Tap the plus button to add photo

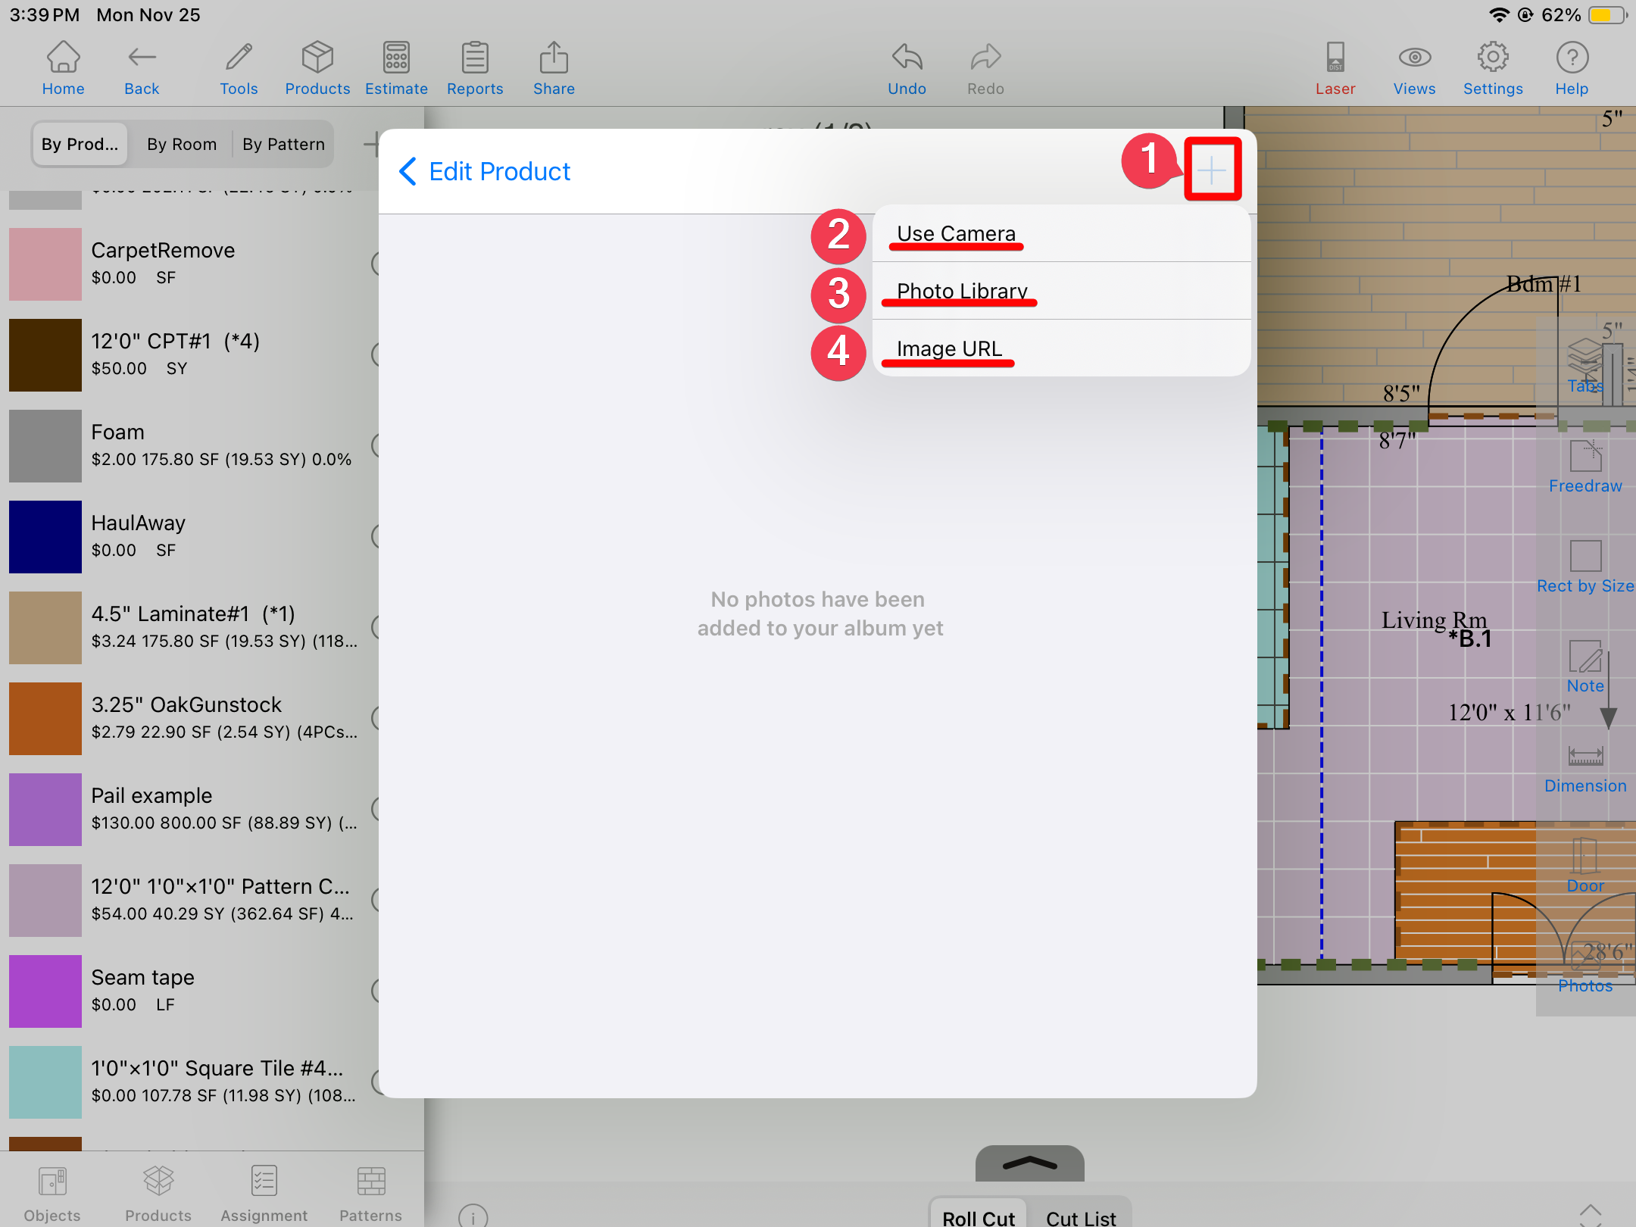1212,170
